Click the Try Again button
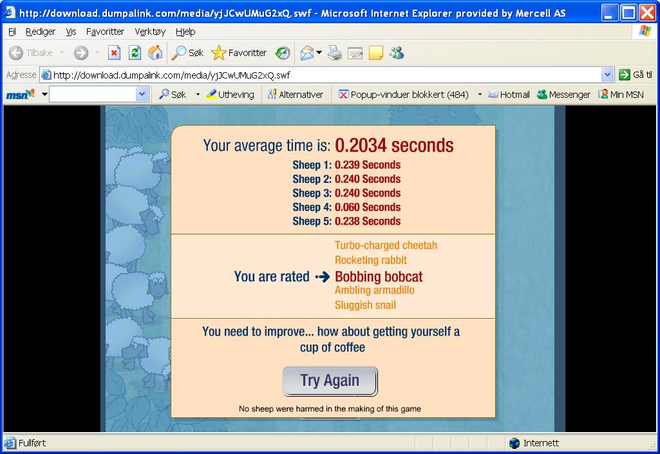Screen dimensions: 660x454 (x=330, y=381)
